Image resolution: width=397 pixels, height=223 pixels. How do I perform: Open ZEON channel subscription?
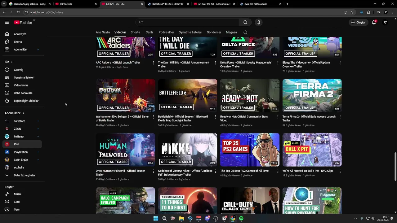pyautogui.click(x=22, y=129)
